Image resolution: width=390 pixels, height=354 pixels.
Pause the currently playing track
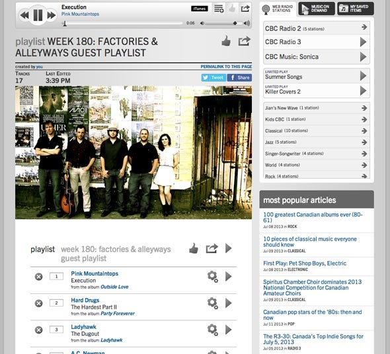38,15
